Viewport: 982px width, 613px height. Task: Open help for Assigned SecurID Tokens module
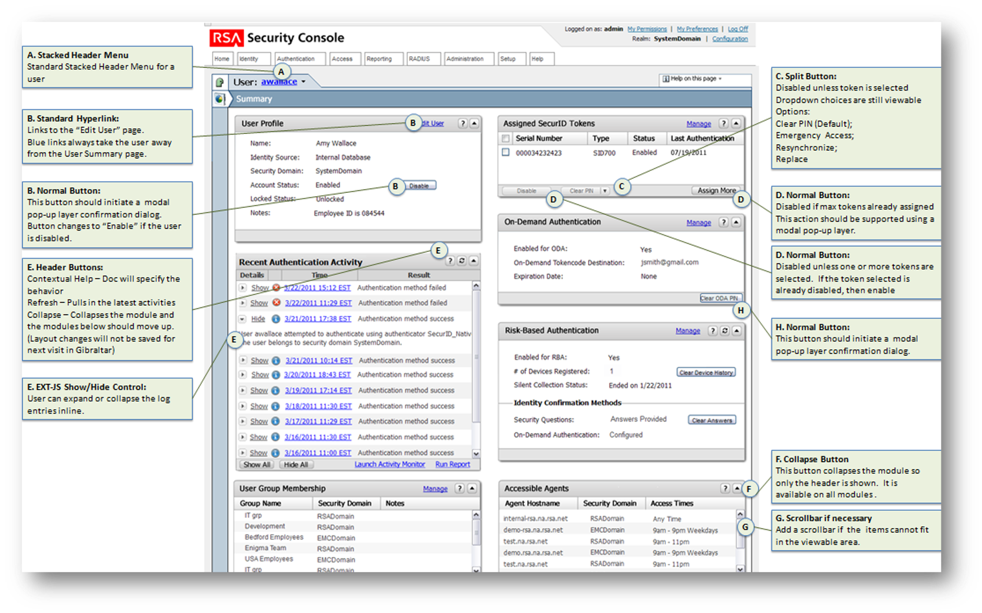tap(724, 123)
